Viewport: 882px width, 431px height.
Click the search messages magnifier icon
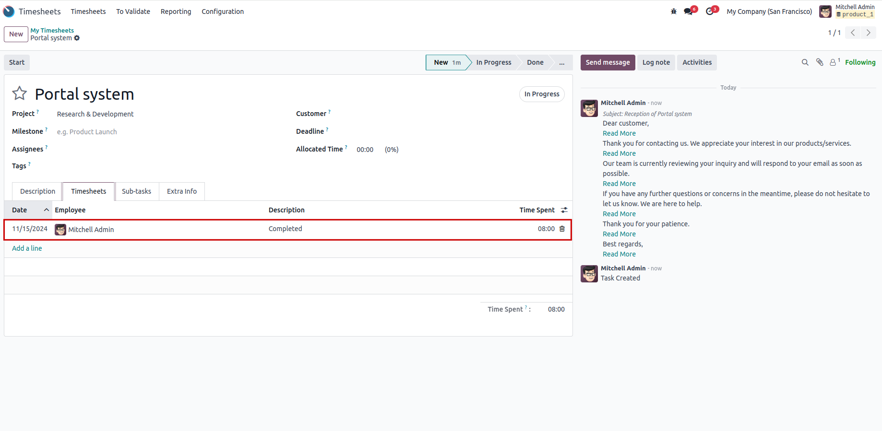click(x=805, y=62)
